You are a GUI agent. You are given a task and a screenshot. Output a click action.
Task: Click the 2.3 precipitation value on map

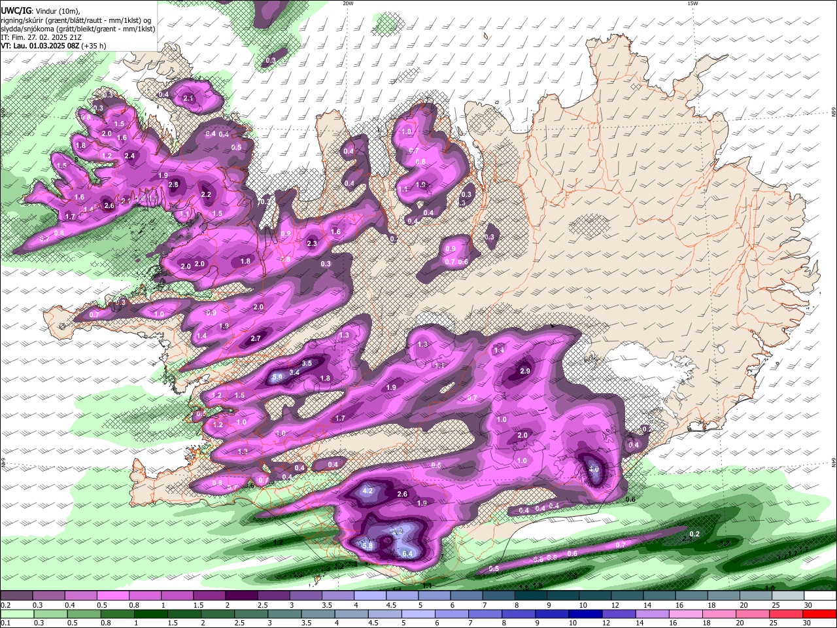312,243
